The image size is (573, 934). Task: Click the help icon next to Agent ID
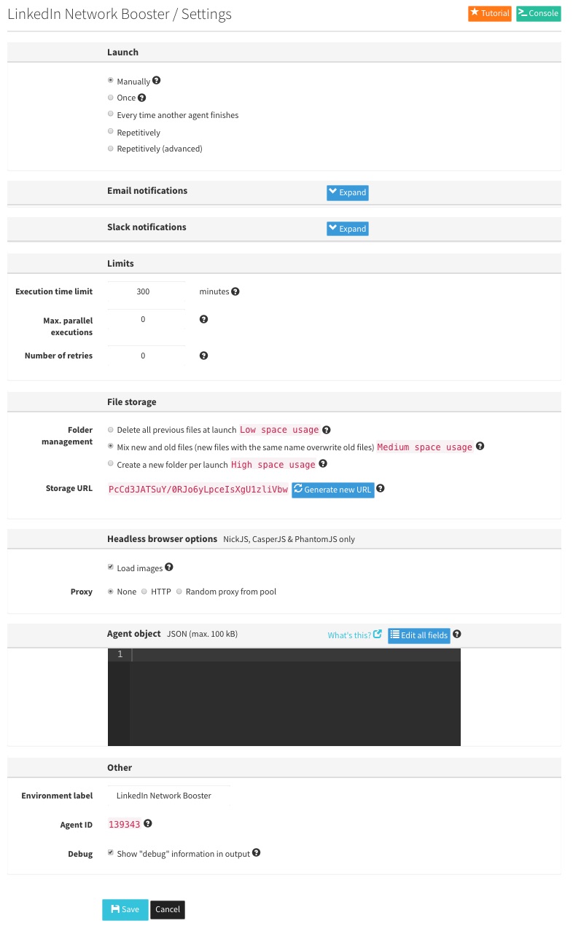click(x=147, y=823)
